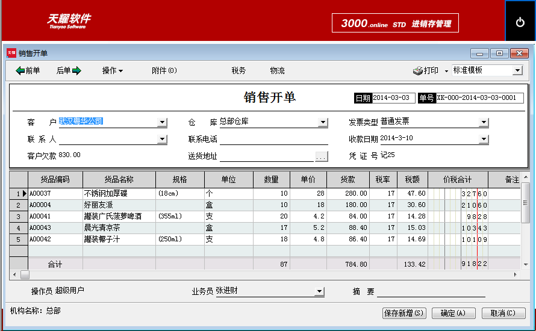Image resolution: width=536 pixels, height=331 pixels.
Task: Click the printer icon labeled 打印
Action: click(418, 70)
